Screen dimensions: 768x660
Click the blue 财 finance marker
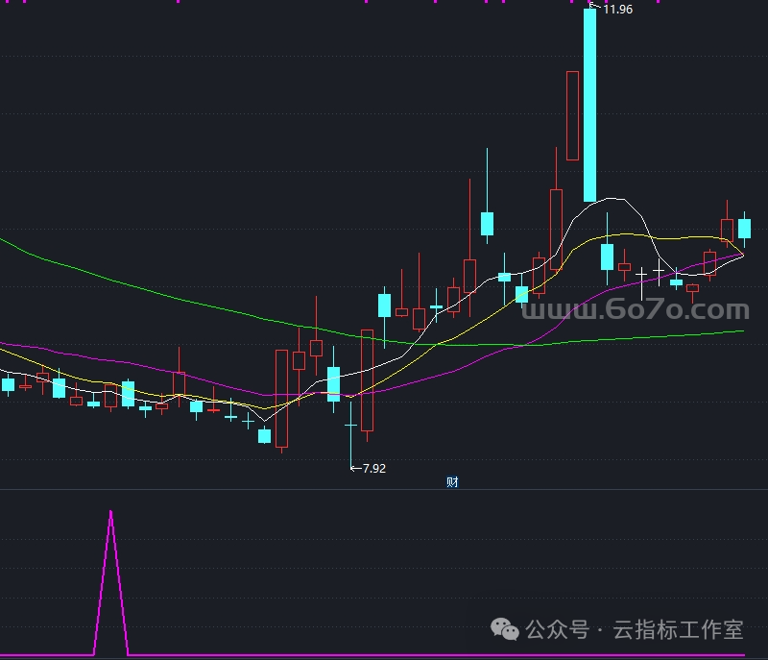[452, 482]
